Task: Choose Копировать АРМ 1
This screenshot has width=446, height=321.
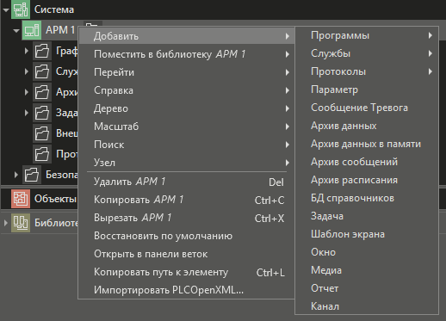Action: pos(187,200)
